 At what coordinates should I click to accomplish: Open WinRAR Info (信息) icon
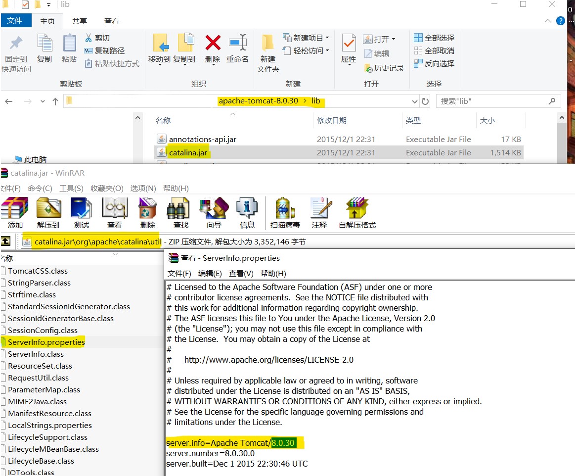tap(247, 213)
